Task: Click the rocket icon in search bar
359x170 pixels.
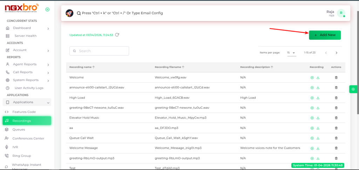Action: coord(69,13)
